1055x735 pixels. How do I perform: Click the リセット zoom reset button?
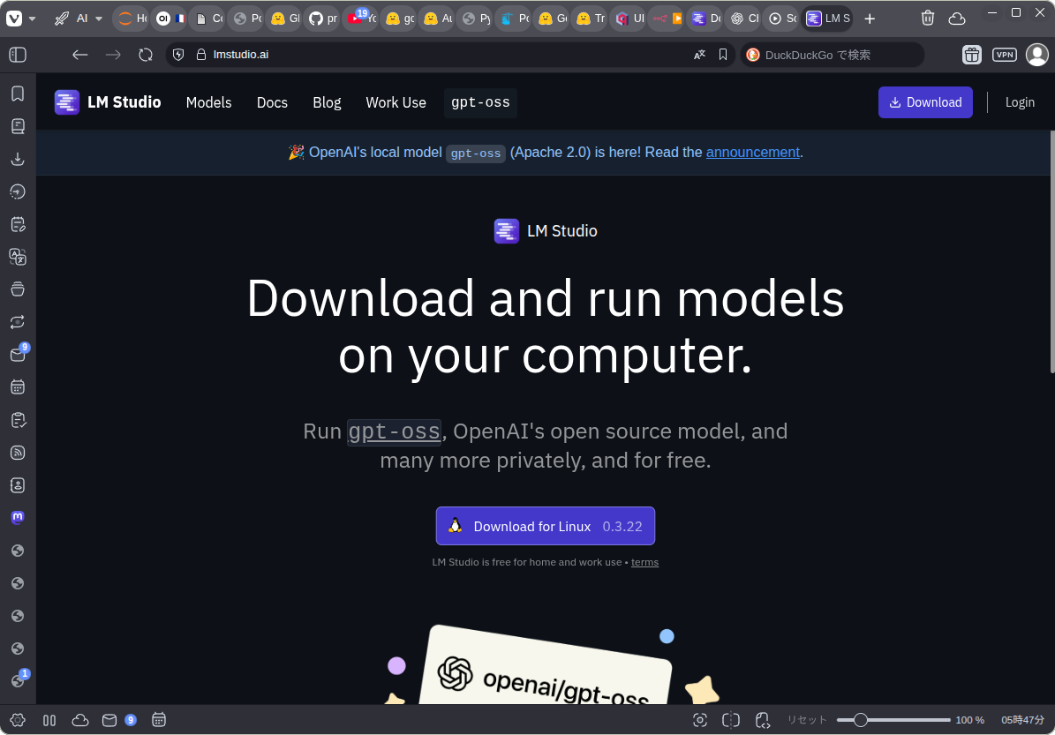[x=807, y=720]
